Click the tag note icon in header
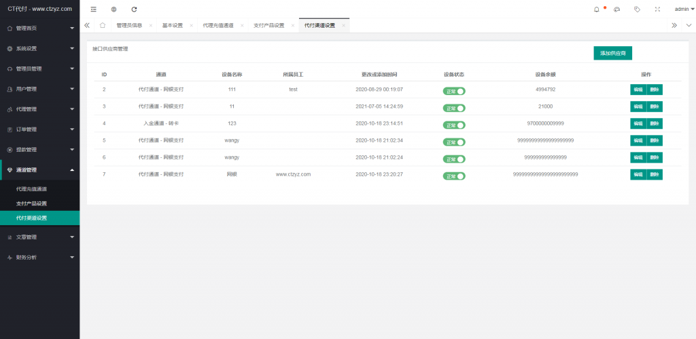The height and width of the screenshot is (339, 696). pos(637,9)
